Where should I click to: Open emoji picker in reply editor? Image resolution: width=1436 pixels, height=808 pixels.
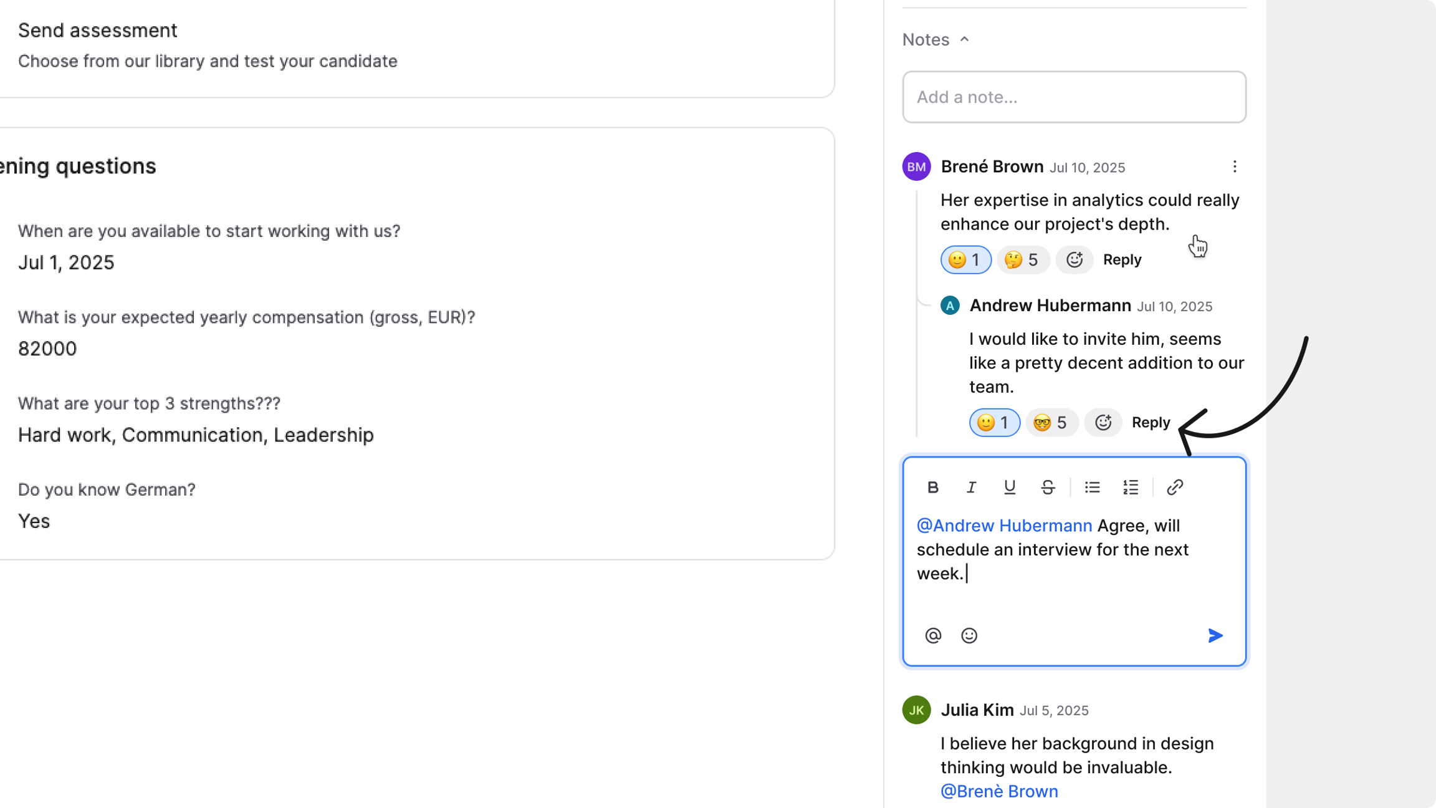coord(969,635)
